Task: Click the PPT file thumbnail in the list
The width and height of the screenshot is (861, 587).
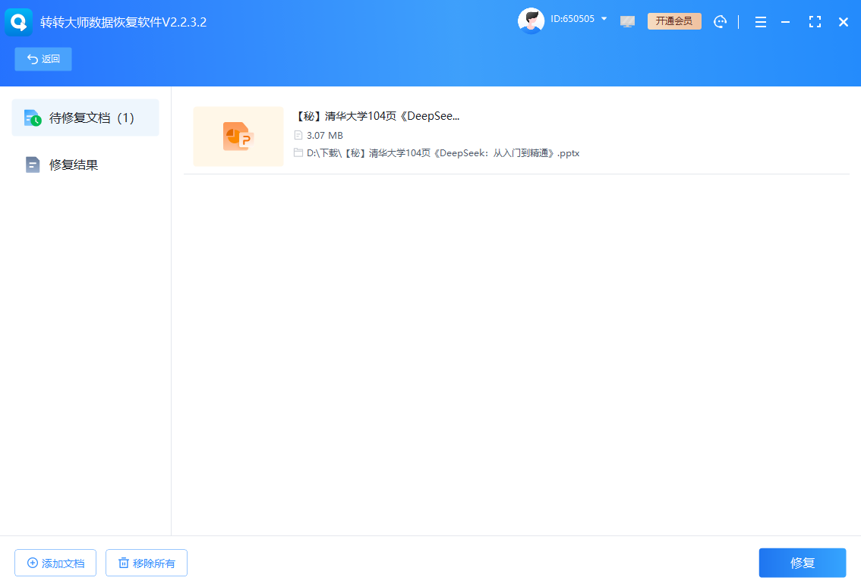Action: click(x=238, y=137)
